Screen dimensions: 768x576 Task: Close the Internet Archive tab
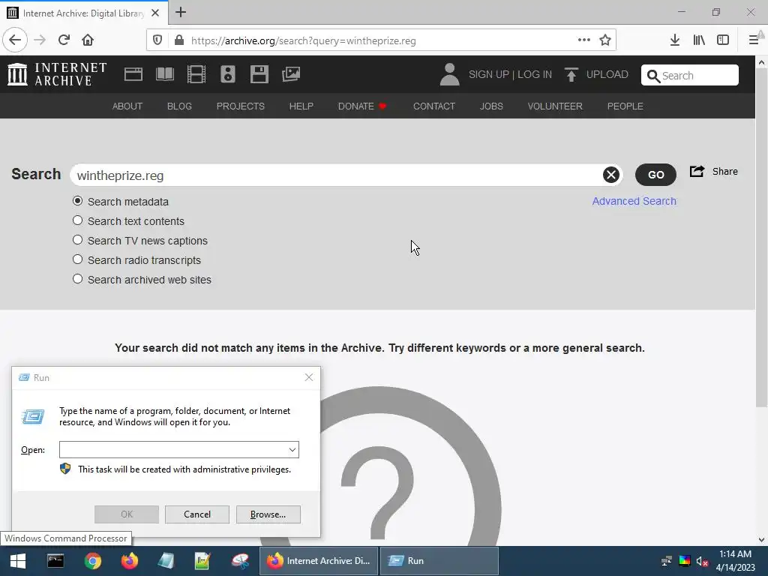coord(155,13)
